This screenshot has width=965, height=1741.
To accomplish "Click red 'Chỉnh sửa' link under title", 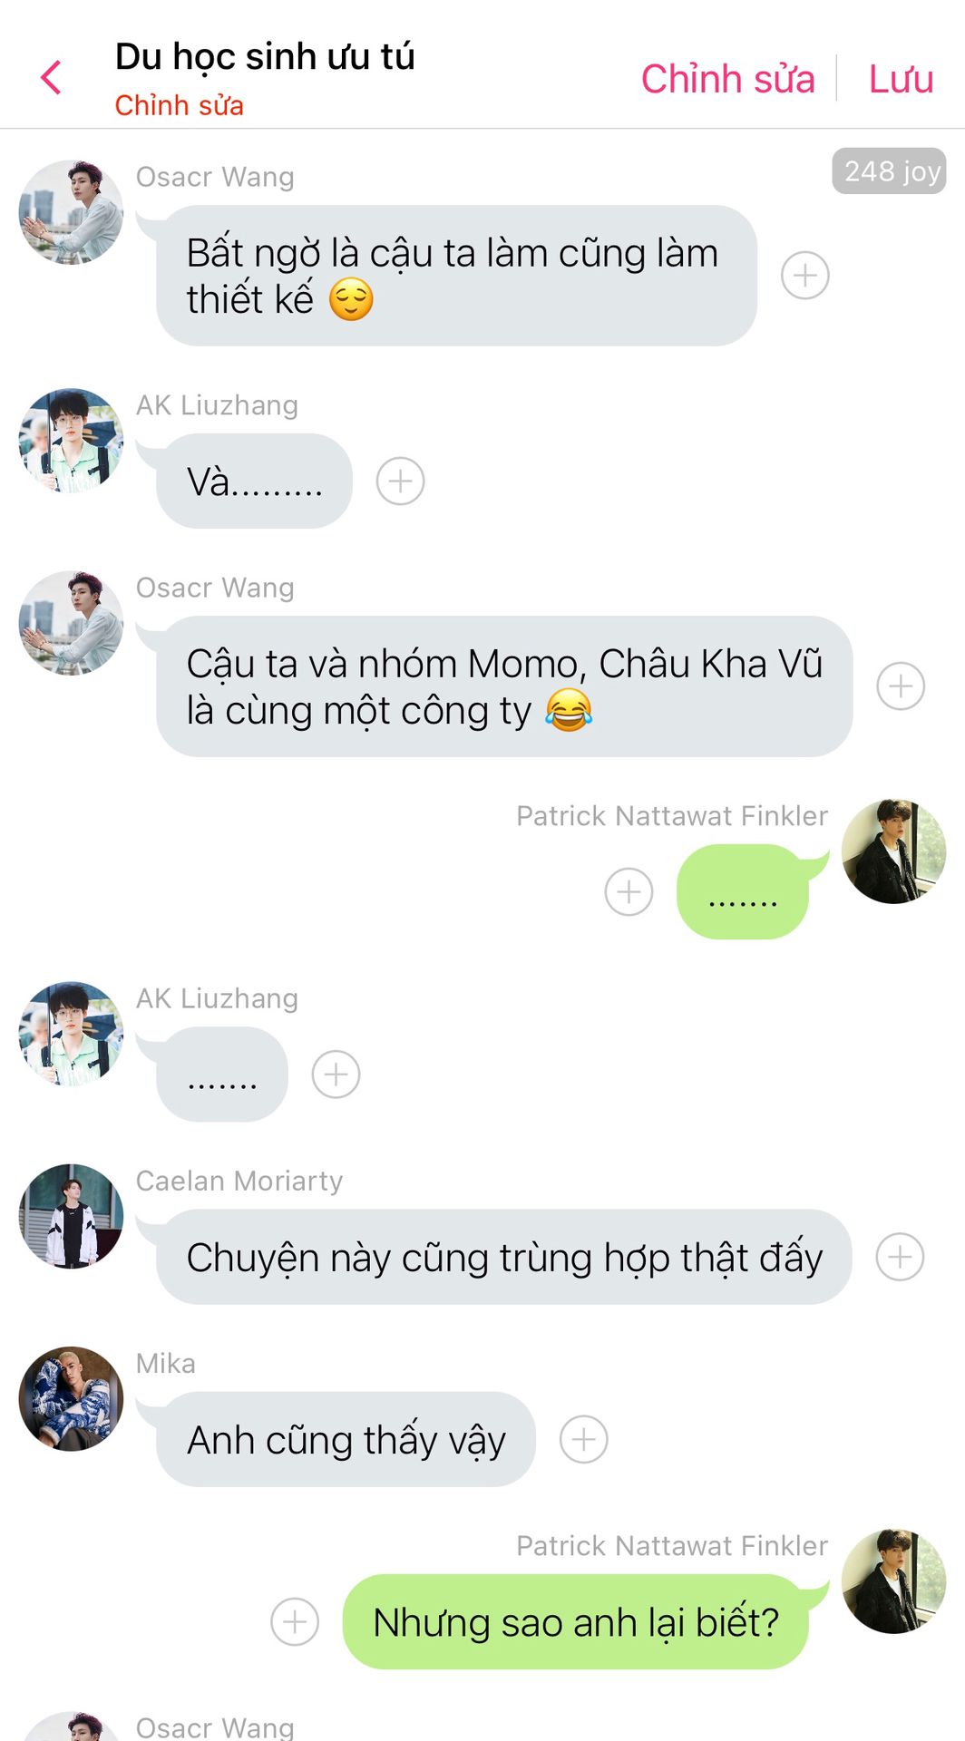I will tap(179, 105).
